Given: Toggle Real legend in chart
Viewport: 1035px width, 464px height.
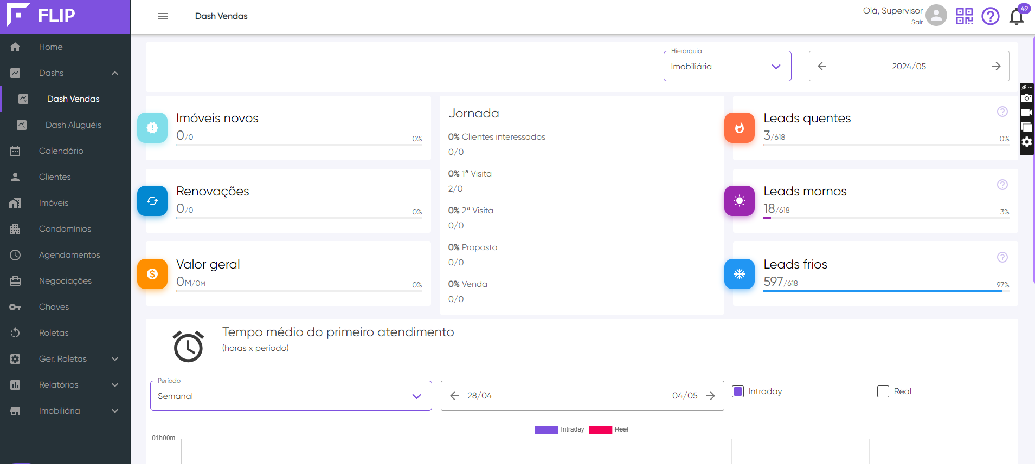Looking at the screenshot, I should pos(609,429).
